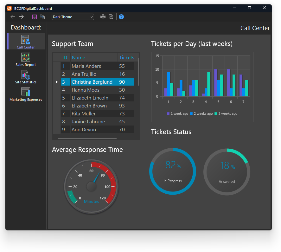Open the Sales Report dashboard
The width and height of the screenshot is (281, 252).
coord(26,60)
